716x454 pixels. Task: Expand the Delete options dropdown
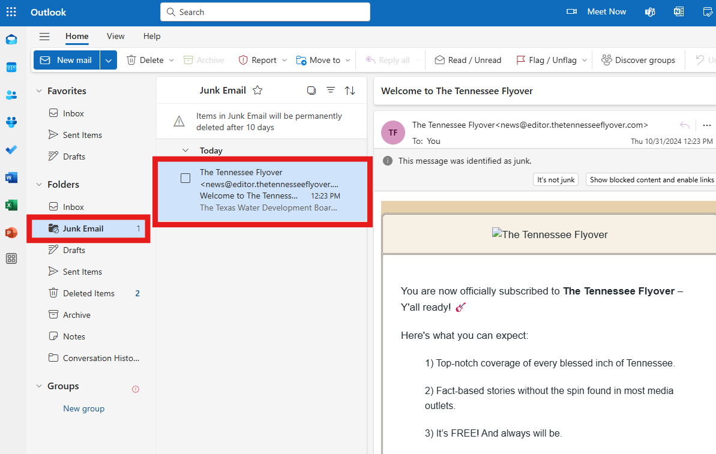coord(172,60)
